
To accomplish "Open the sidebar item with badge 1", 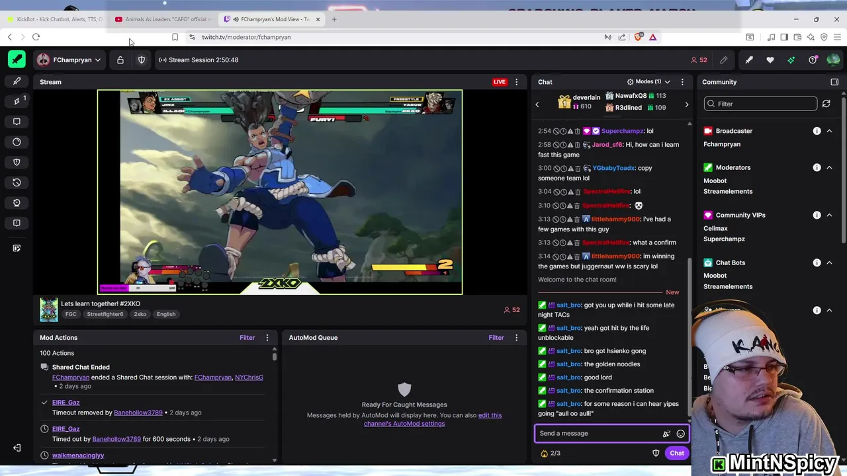I will pos(17,101).
